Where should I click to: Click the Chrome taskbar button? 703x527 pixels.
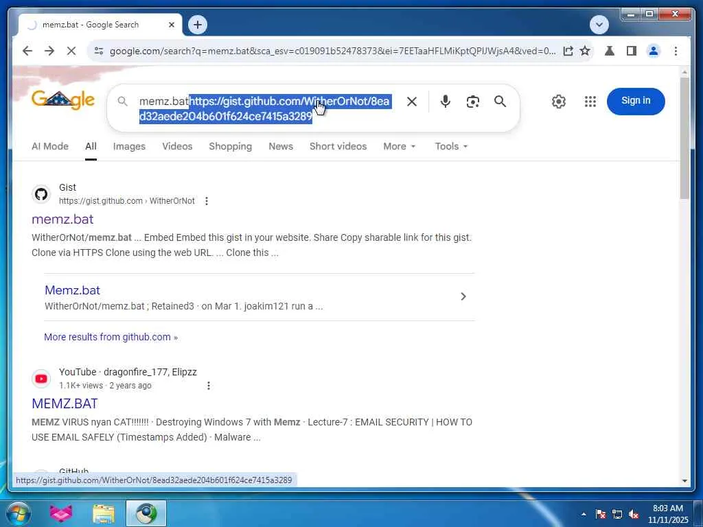pos(146,513)
